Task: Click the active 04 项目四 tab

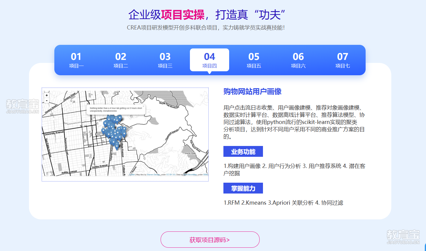Action: click(x=209, y=60)
